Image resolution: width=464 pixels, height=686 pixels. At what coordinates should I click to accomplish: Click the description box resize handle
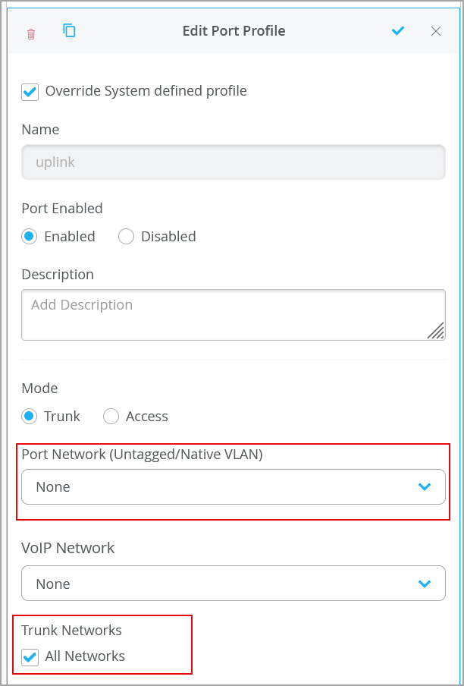[x=435, y=330]
